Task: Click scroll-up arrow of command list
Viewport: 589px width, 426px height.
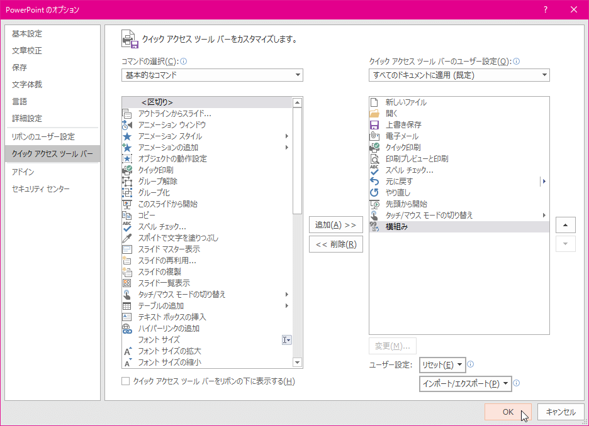Action: coord(298,102)
